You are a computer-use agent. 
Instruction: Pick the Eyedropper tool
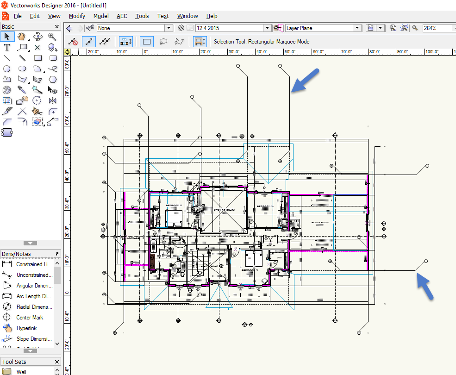22,90
